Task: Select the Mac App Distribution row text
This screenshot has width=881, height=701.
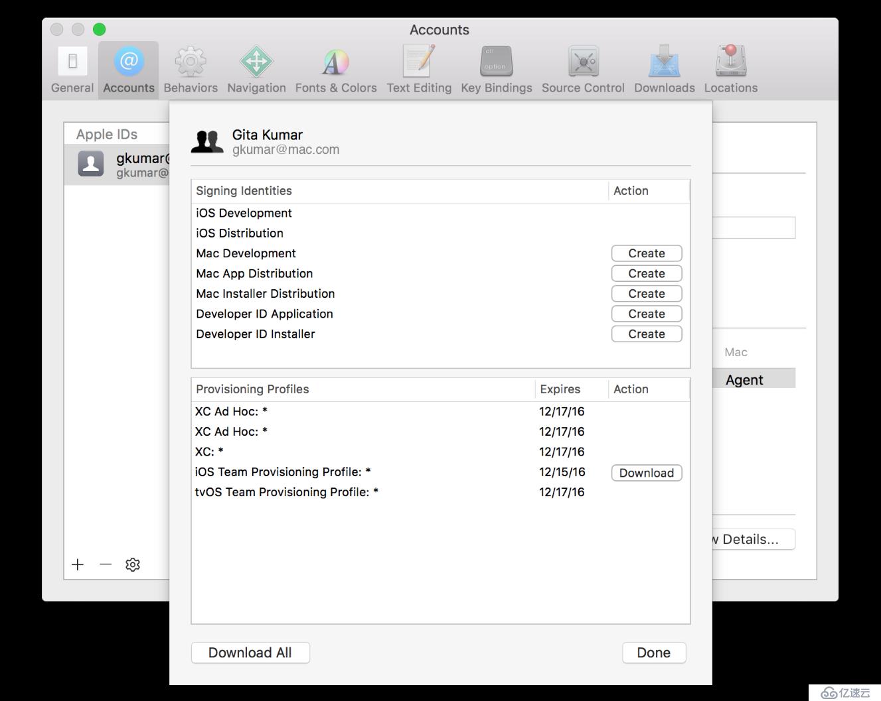Action: 254,273
